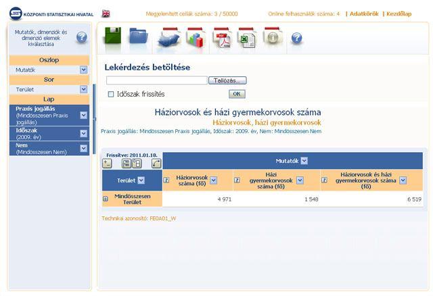433x296 pixels.
Task: Go to Adatkörök link
Action: click(364, 14)
